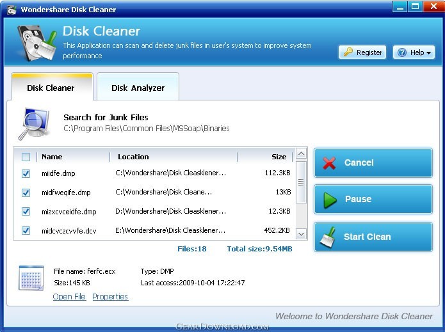The image size is (445, 332).
Task: Click the Pause button
Action: pyautogui.click(x=373, y=200)
